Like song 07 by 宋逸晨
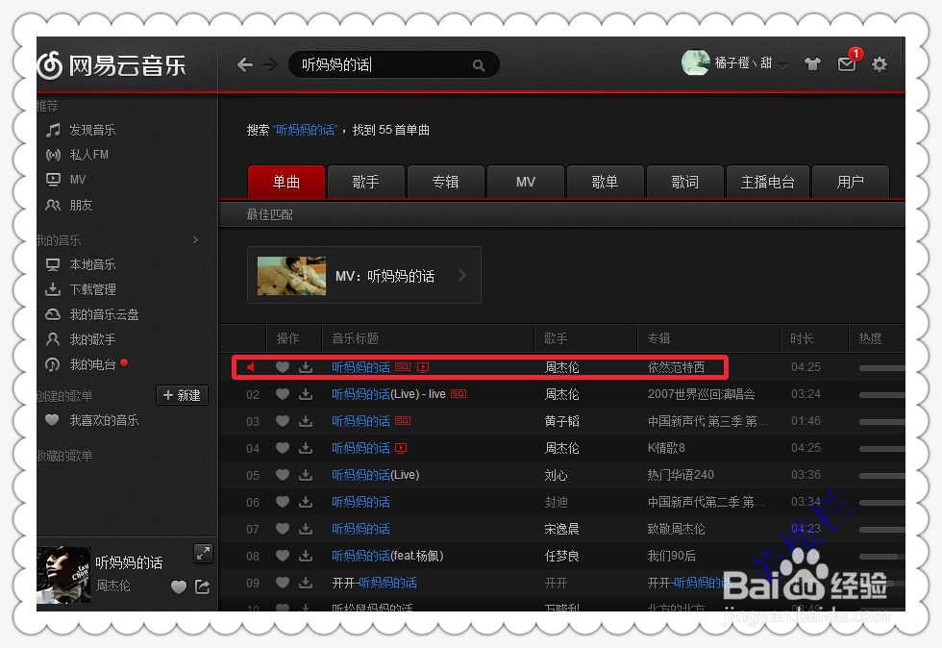Viewport: 942px width, 648px height. [283, 529]
